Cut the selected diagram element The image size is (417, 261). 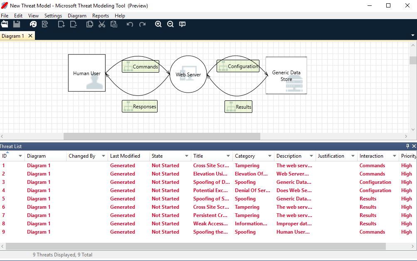tap(101, 24)
